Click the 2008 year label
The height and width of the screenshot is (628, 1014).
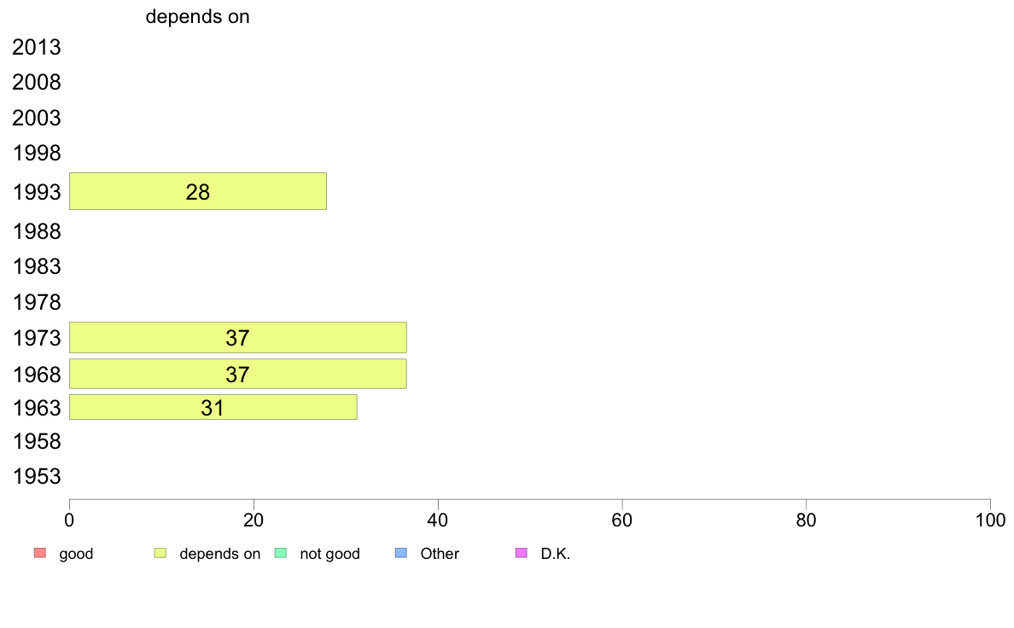[x=36, y=82]
